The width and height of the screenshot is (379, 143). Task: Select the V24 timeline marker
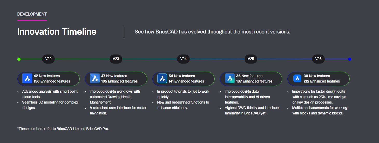184,59
